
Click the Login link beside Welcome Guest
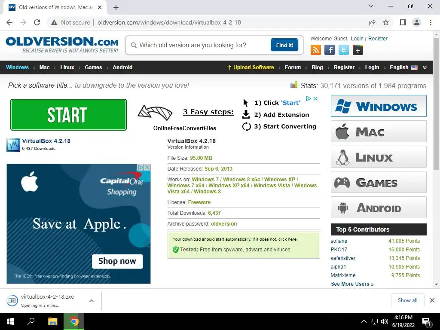coord(357,39)
